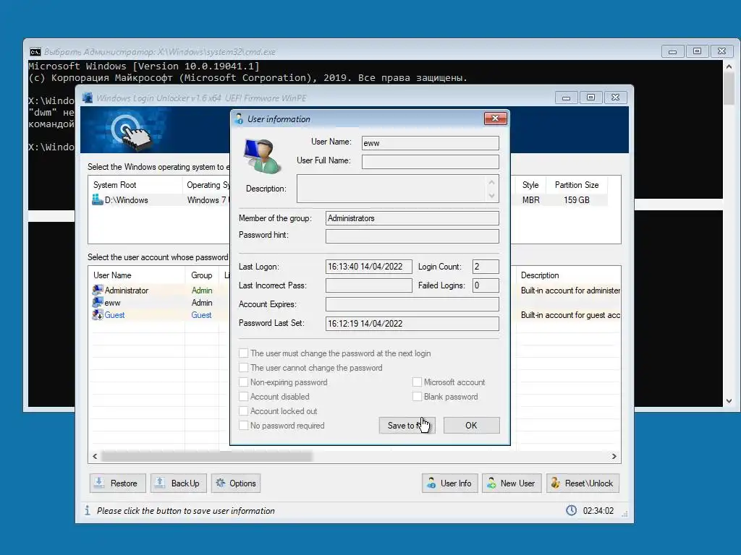
Task: Open the Options button
Action: click(236, 483)
